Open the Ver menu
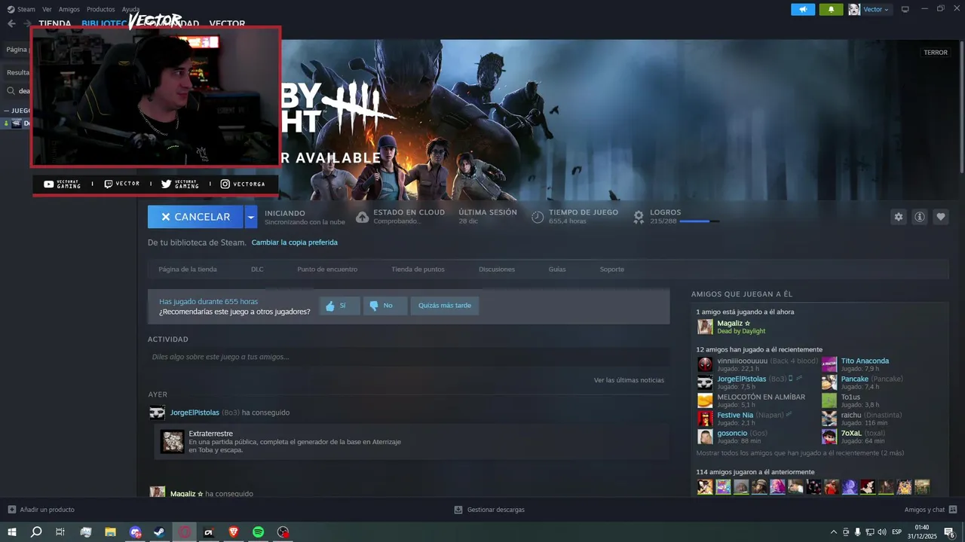 [47, 9]
